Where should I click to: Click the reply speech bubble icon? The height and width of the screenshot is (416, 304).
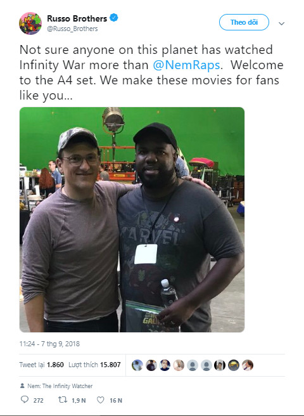click(25, 400)
